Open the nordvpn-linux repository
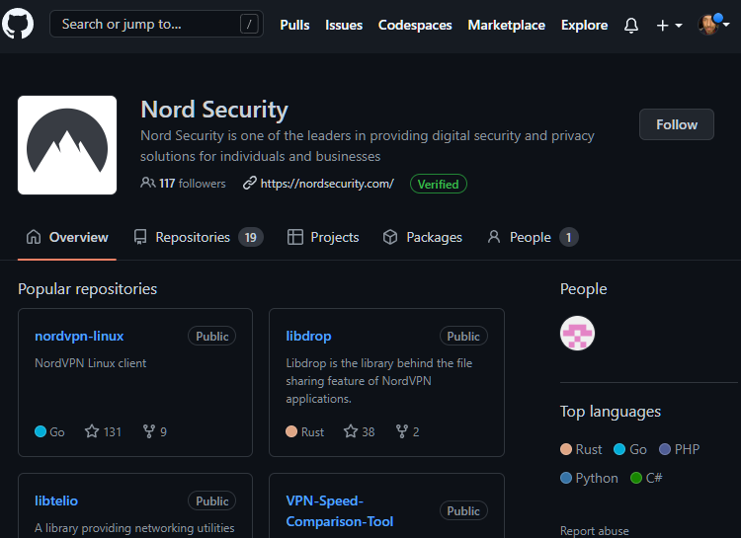This screenshot has height=538, width=741. point(79,336)
